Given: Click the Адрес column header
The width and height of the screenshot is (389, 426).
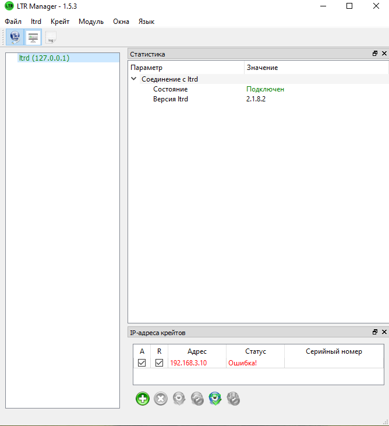Looking at the screenshot, I should (197, 351).
